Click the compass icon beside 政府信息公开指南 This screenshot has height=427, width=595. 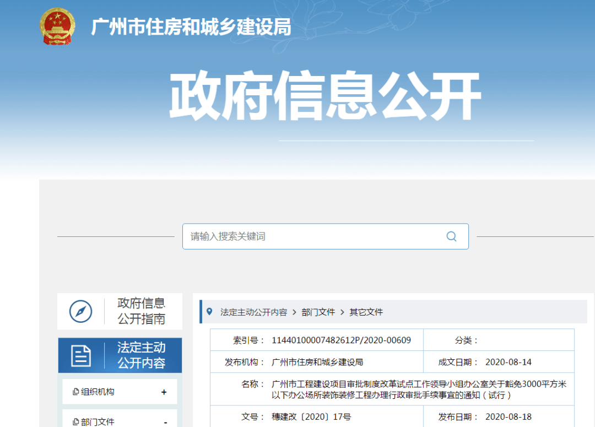81,311
